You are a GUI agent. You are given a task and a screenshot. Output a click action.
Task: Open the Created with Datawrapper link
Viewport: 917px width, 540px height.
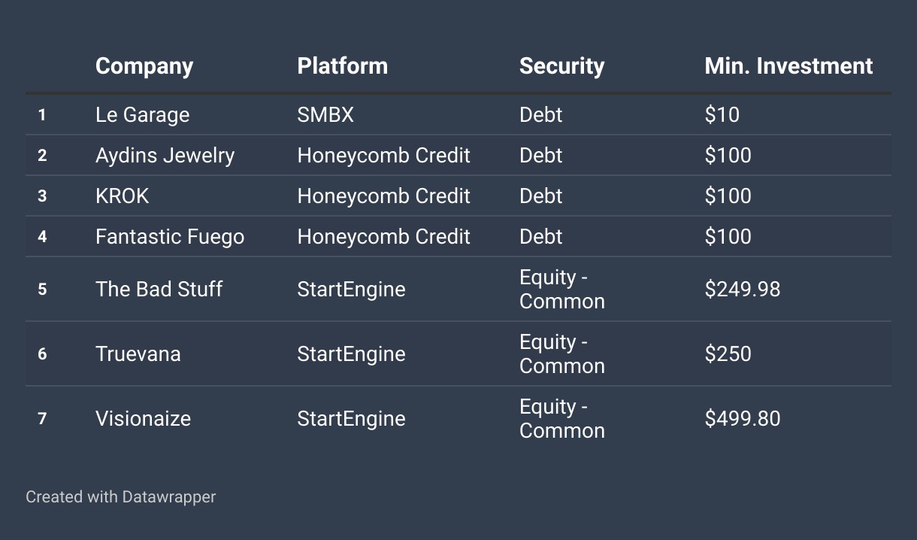tap(121, 497)
